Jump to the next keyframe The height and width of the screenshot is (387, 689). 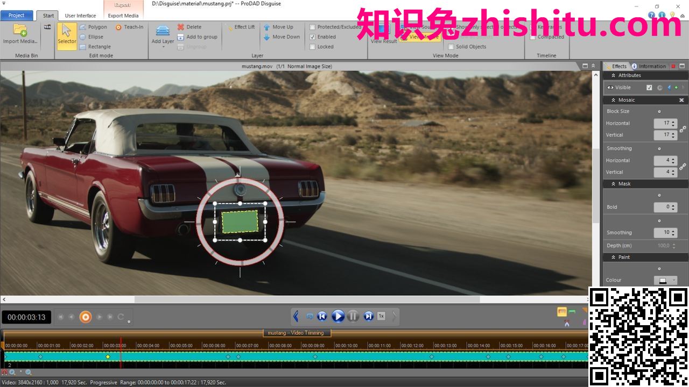pos(369,316)
